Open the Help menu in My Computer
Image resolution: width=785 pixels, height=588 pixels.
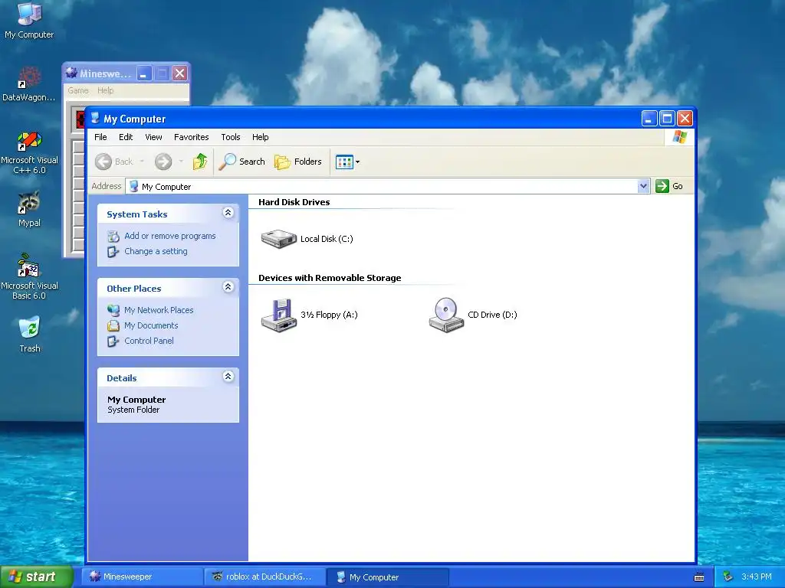click(261, 137)
